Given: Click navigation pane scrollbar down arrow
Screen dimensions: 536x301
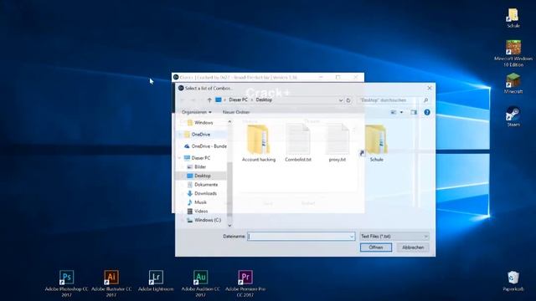Looking at the screenshot, I should pyautogui.click(x=229, y=225).
